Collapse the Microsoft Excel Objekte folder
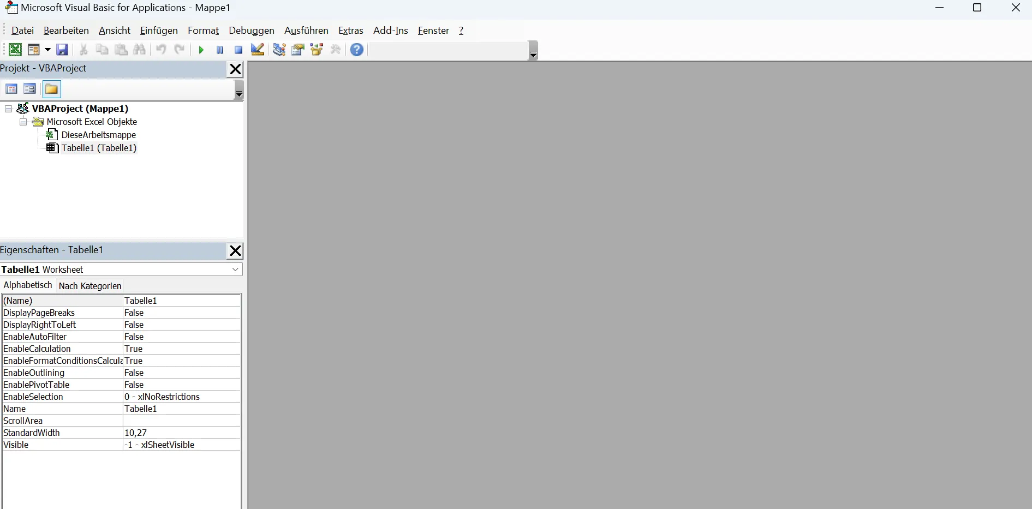1032x509 pixels. [23, 122]
